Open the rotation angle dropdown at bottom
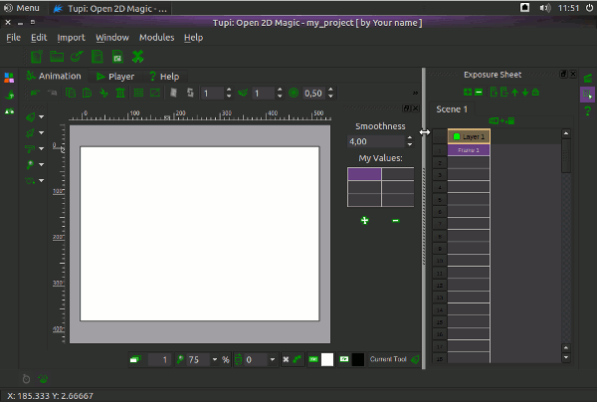The height and width of the screenshot is (402, 597). coord(274,359)
